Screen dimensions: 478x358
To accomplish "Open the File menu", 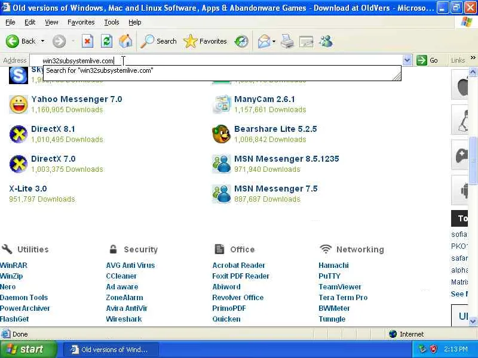I will (10, 22).
